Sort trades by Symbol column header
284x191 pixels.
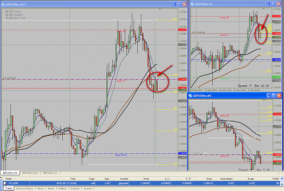(120, 179)
